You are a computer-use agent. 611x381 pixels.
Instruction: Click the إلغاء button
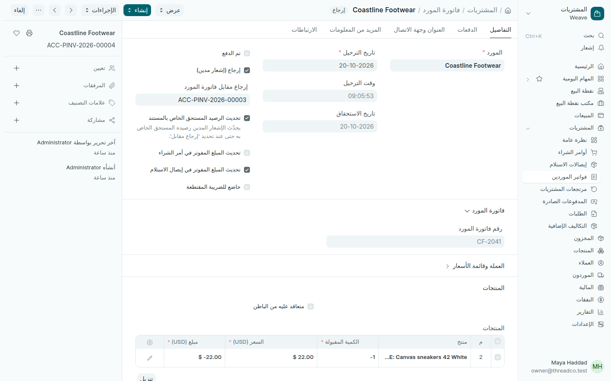pyautogui.click(x=20, y=10)
